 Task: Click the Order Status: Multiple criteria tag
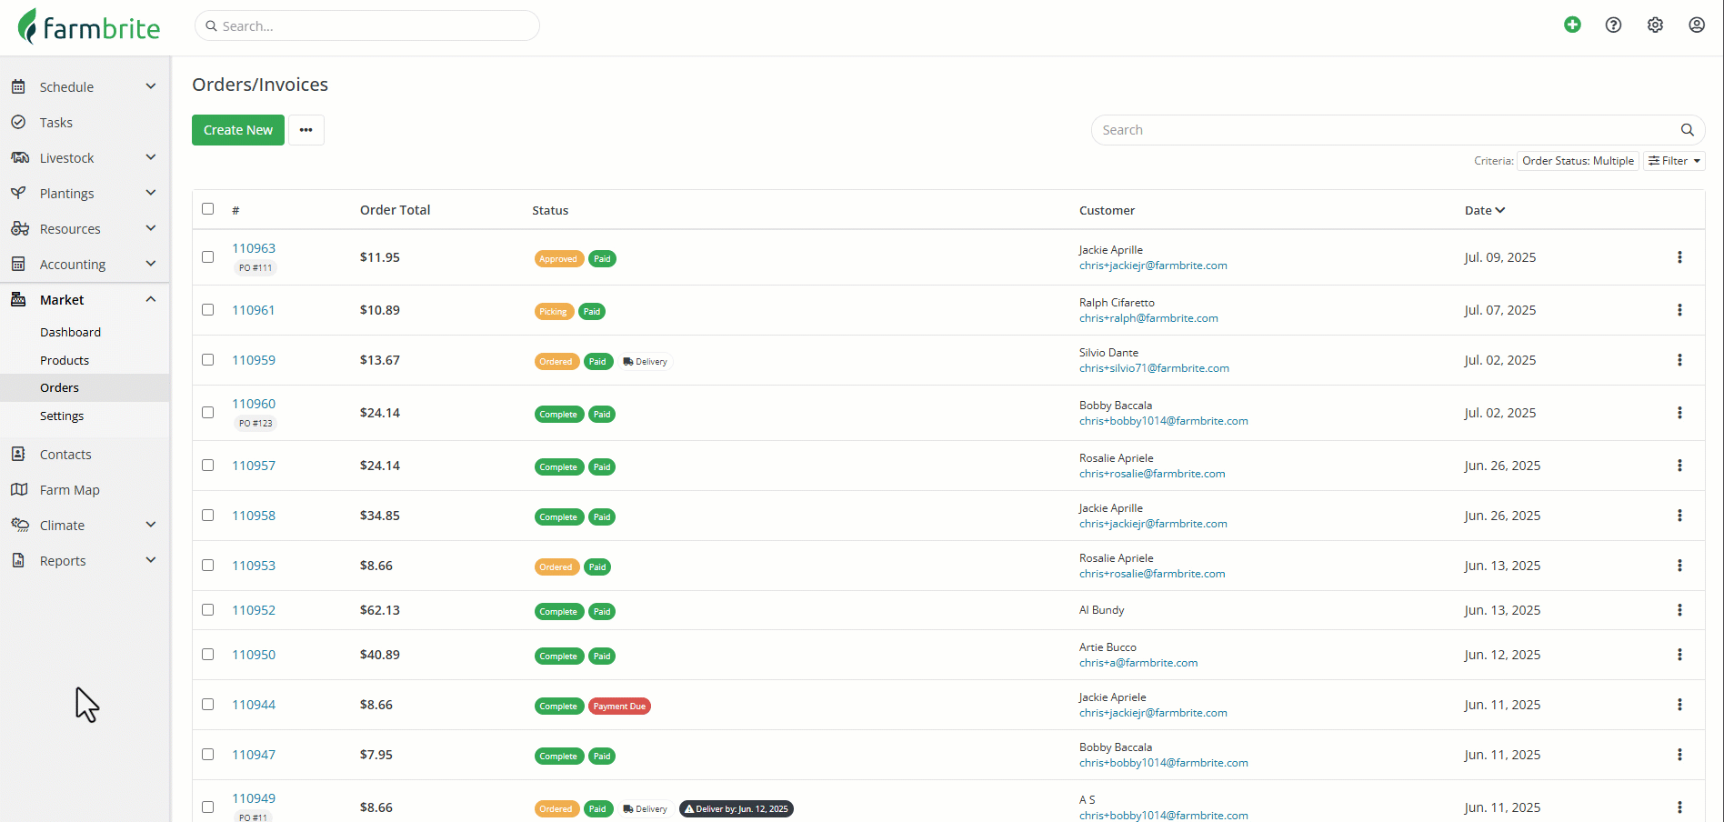pyautogui.click(x=1578, y=161)
